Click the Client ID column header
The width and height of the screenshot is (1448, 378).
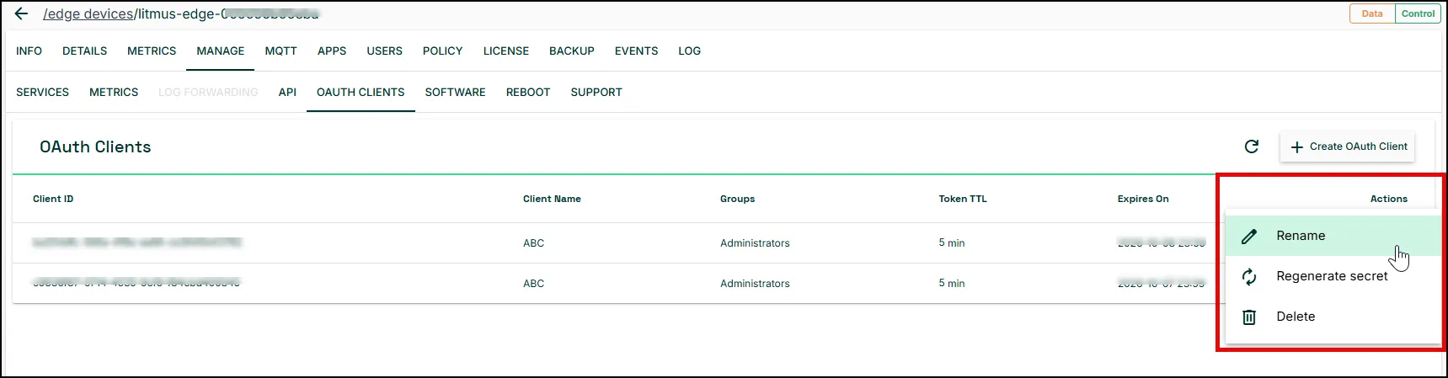(x=53, y=199)
